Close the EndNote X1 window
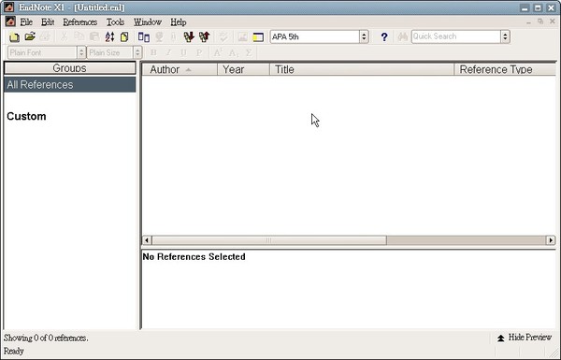Screen dimensions: 561x360 point(551,7)
